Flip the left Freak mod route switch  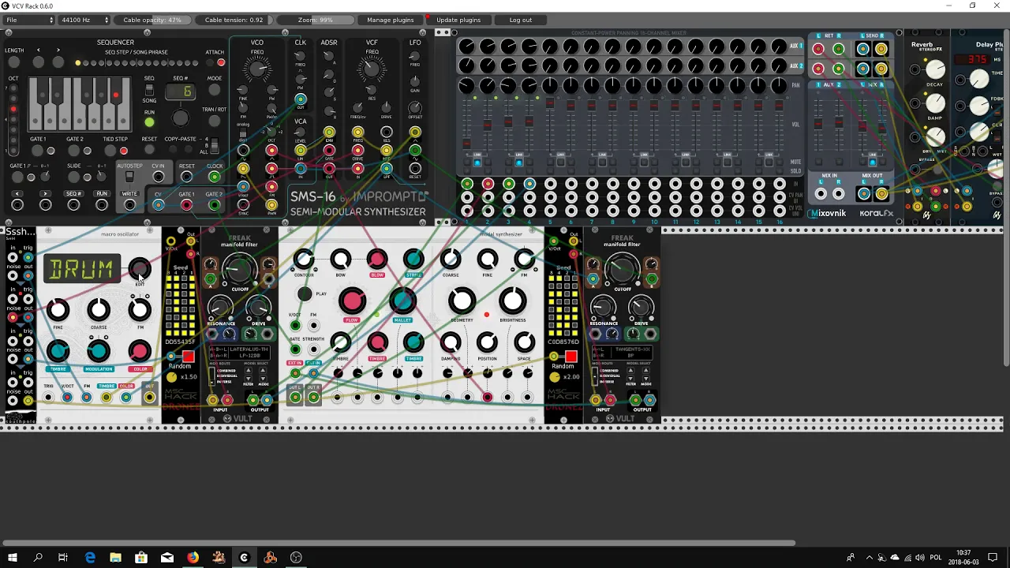211,376
